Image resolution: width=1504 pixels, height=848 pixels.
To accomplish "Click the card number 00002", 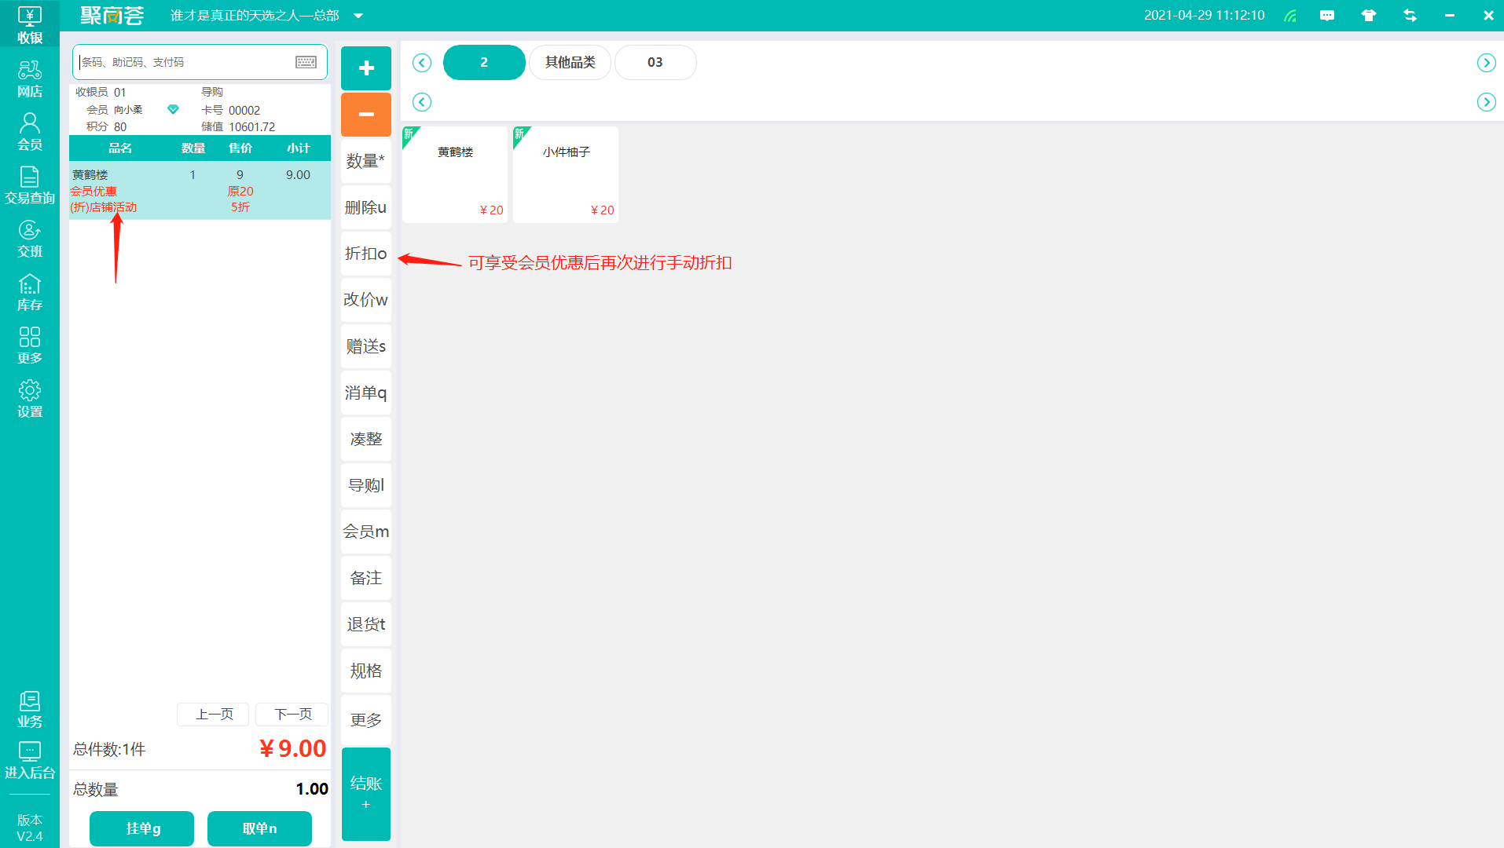I will click(244, 110).
